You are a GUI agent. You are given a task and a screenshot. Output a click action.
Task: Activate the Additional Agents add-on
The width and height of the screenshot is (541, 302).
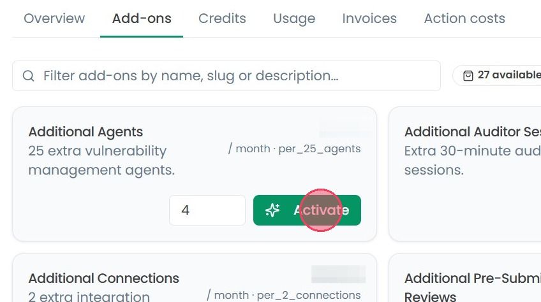click(x=307, y=210)
